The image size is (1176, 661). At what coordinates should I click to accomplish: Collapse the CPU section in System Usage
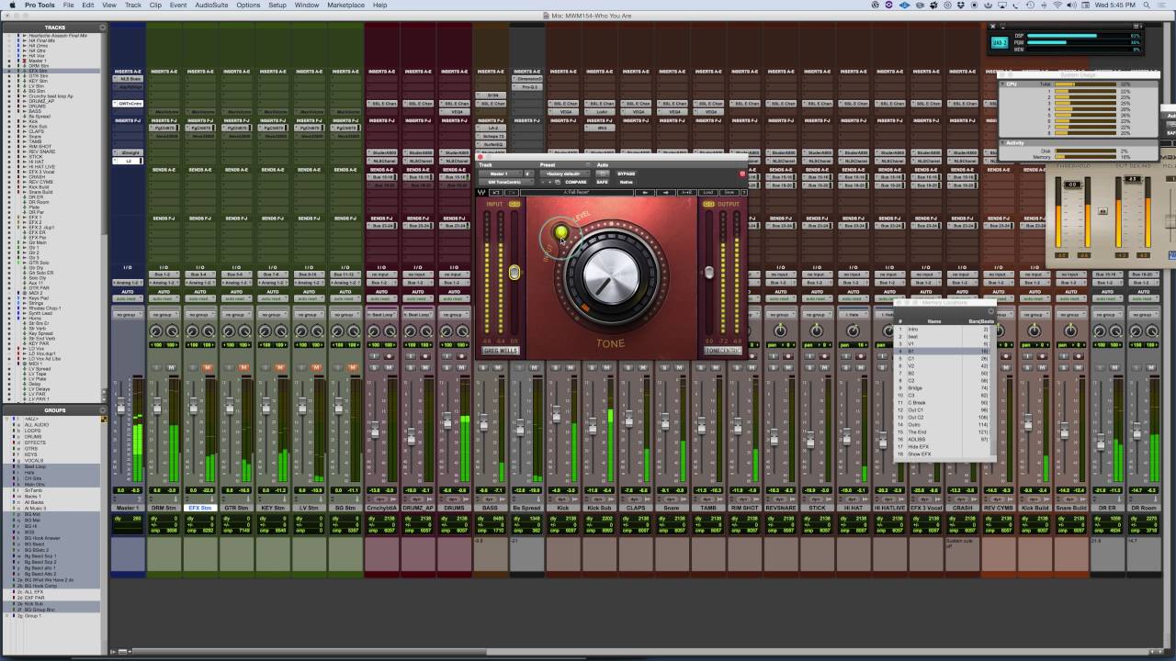[1004, 84]
